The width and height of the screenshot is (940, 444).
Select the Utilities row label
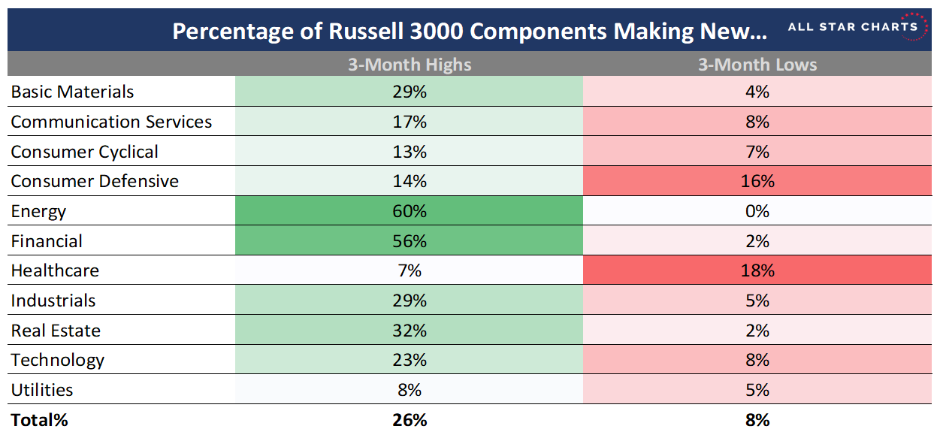point(42,390)
